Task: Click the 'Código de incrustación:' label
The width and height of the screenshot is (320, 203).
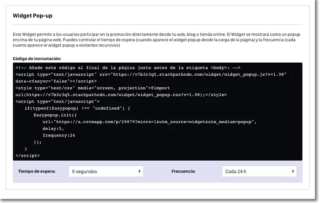Action: coord(37,59)
